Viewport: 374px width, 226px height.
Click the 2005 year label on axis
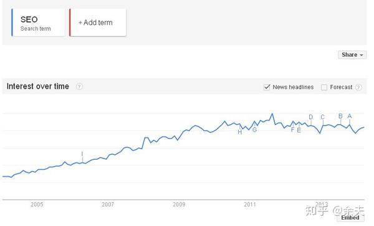37,205
